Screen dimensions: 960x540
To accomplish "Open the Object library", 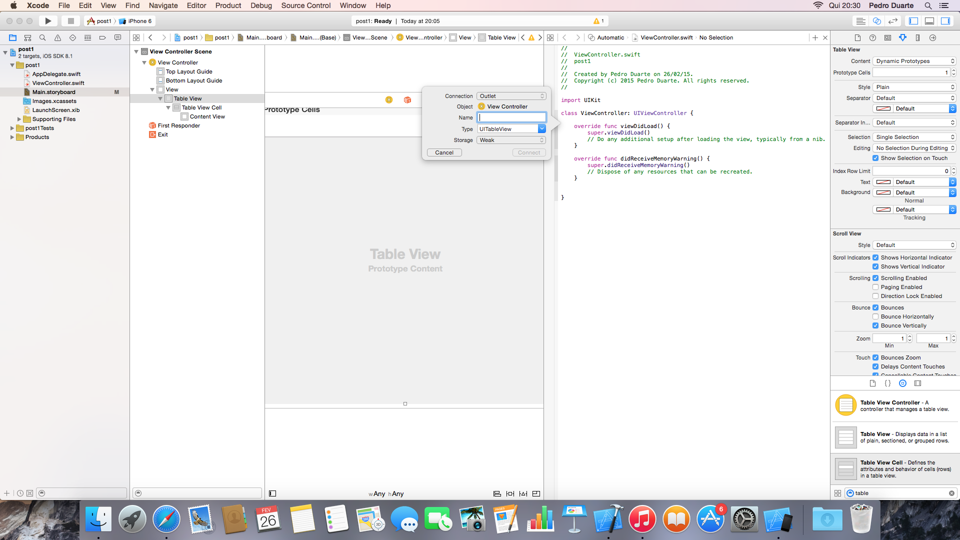I will (902, 383).
